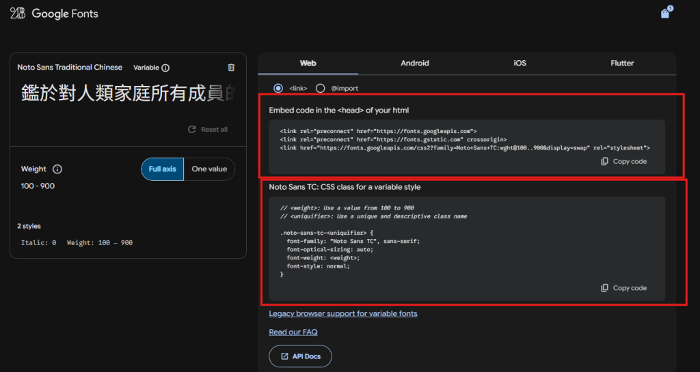
Task: Switch to the iOS tab
Action: pos(520,63)
